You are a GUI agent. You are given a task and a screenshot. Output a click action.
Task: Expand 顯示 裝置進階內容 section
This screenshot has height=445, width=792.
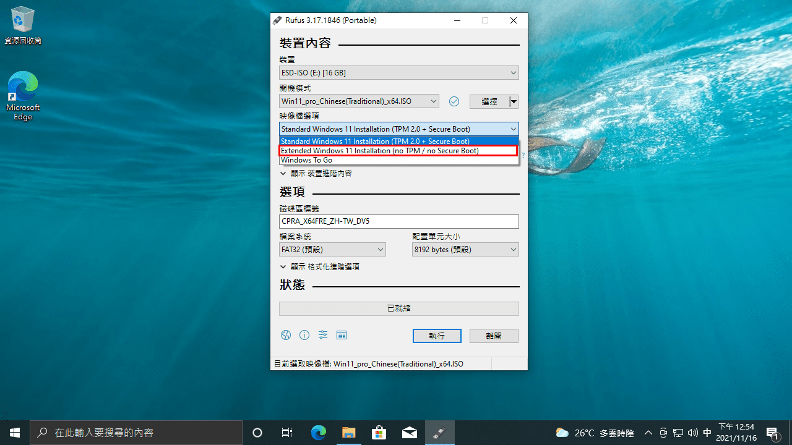(x=316, y=173)
